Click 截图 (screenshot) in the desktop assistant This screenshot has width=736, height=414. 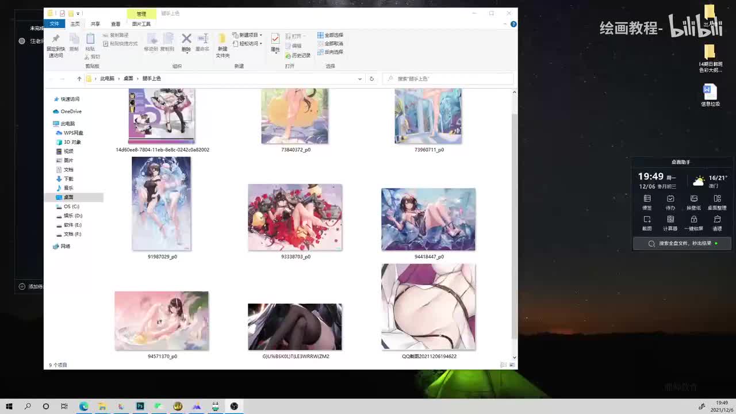(x=647, y=223)
